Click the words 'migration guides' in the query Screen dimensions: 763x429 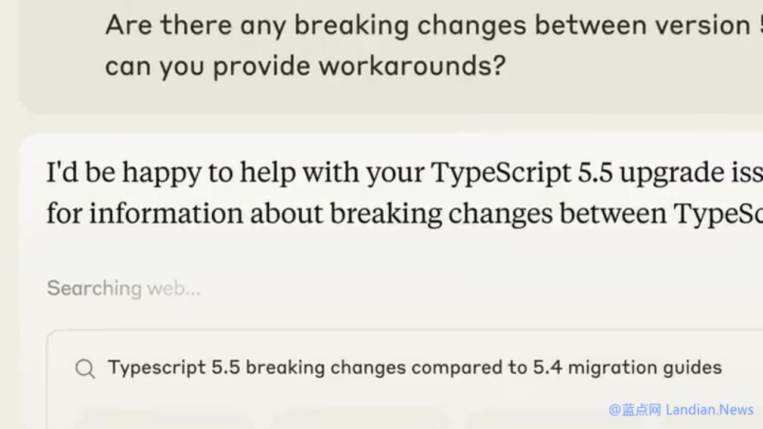pyautogui.click(x=645, y=368)
